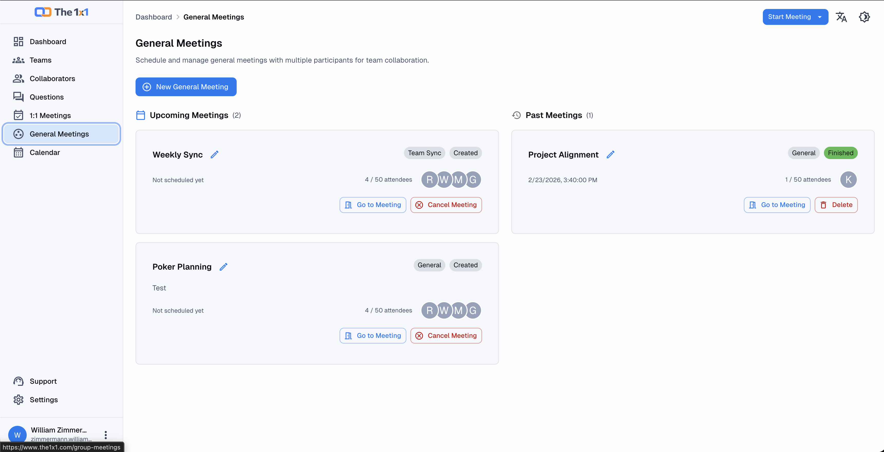Open the Teams sidebar item
The width and height of the screenshot is (884, 452).
41,60
